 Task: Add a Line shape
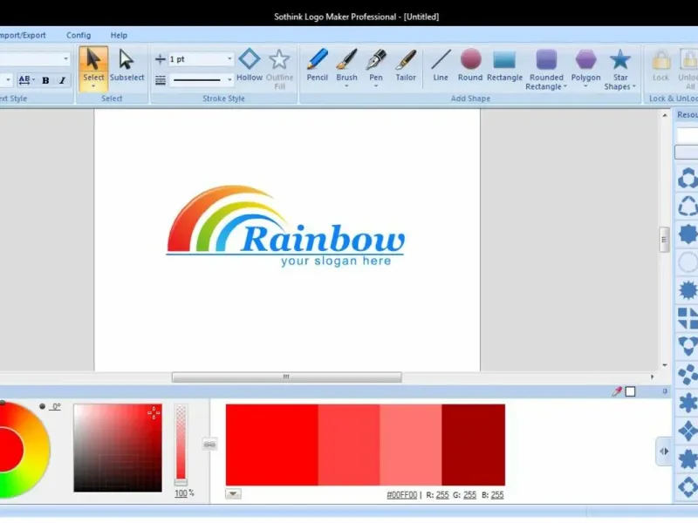click(441, 65)
